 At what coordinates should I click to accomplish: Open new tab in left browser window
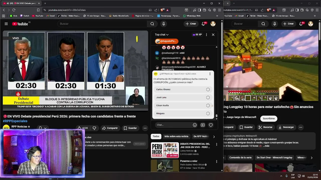[45, 3]
